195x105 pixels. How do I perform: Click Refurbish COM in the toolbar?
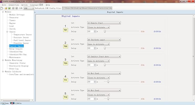(42, 8)
